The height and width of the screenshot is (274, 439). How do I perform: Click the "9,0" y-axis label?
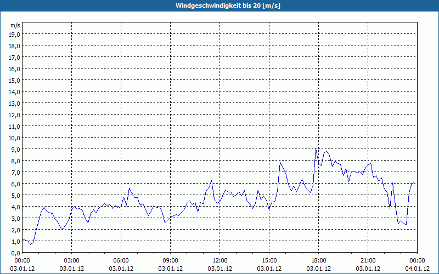(16, 149)
